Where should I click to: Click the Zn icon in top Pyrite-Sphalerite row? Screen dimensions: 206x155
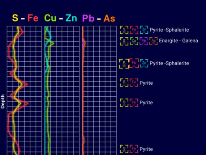click(144, 30)
